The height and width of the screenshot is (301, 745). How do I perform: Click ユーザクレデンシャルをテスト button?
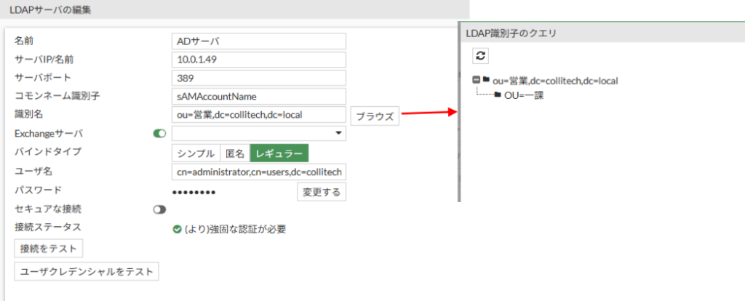point(87,271)
